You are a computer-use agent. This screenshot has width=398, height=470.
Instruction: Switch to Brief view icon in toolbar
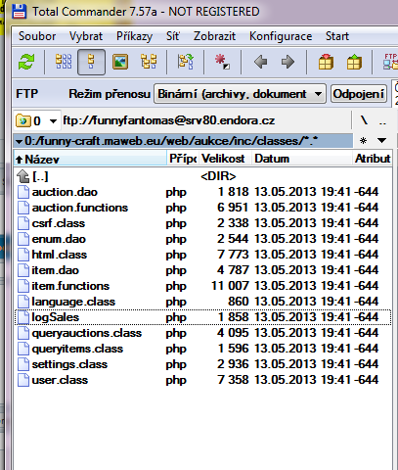coord(64,62)
